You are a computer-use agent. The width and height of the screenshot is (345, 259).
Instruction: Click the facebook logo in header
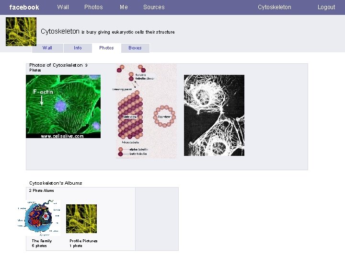coord(24,7)
